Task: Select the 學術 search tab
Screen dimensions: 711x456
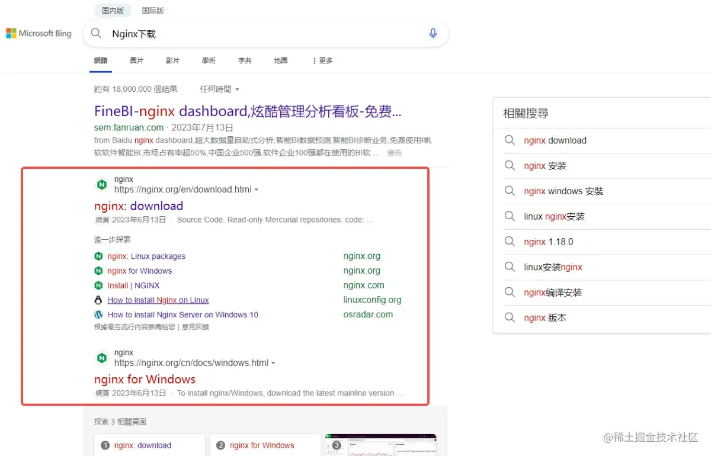Action: [209, 61]
